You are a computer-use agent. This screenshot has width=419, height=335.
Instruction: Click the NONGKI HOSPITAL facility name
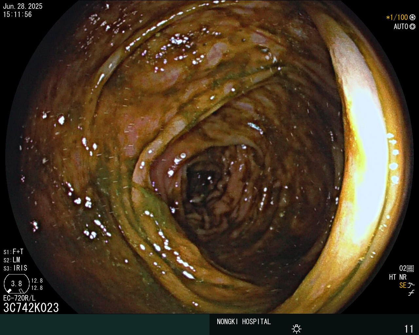244,322
